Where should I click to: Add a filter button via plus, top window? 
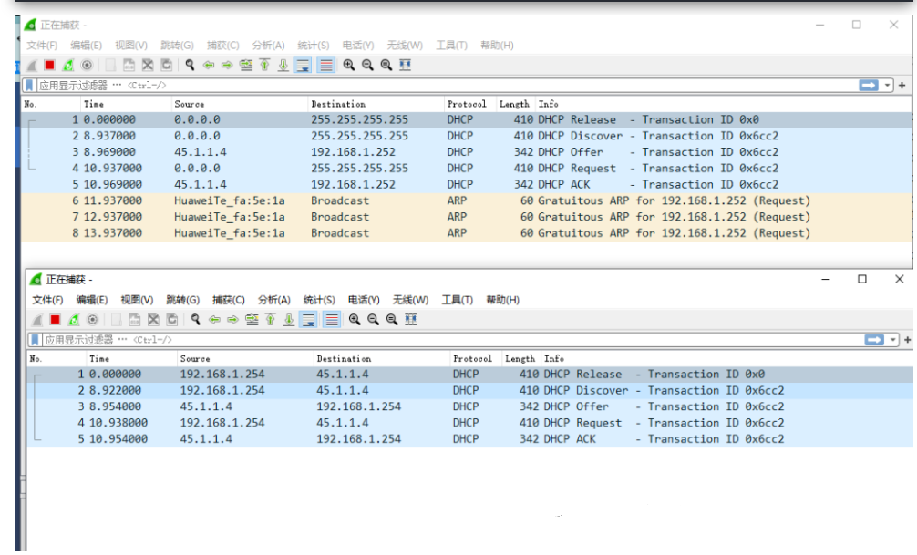tap(902, 86)
